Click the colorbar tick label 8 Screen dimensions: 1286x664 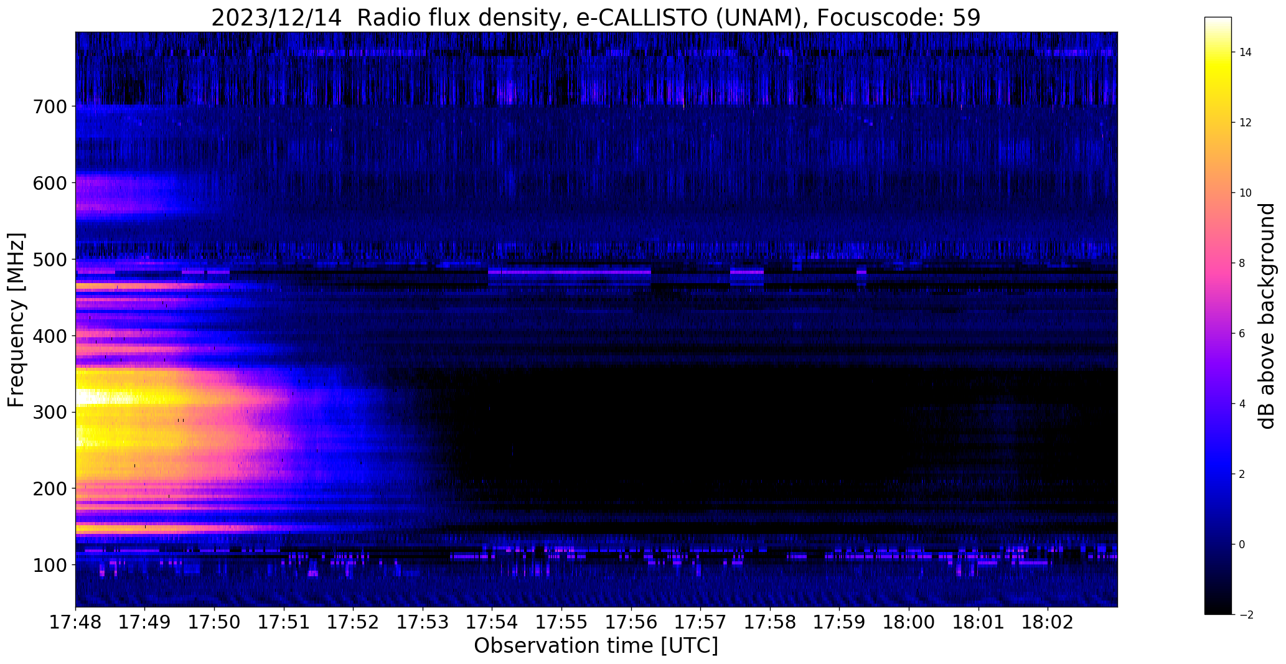point(1242,263)
